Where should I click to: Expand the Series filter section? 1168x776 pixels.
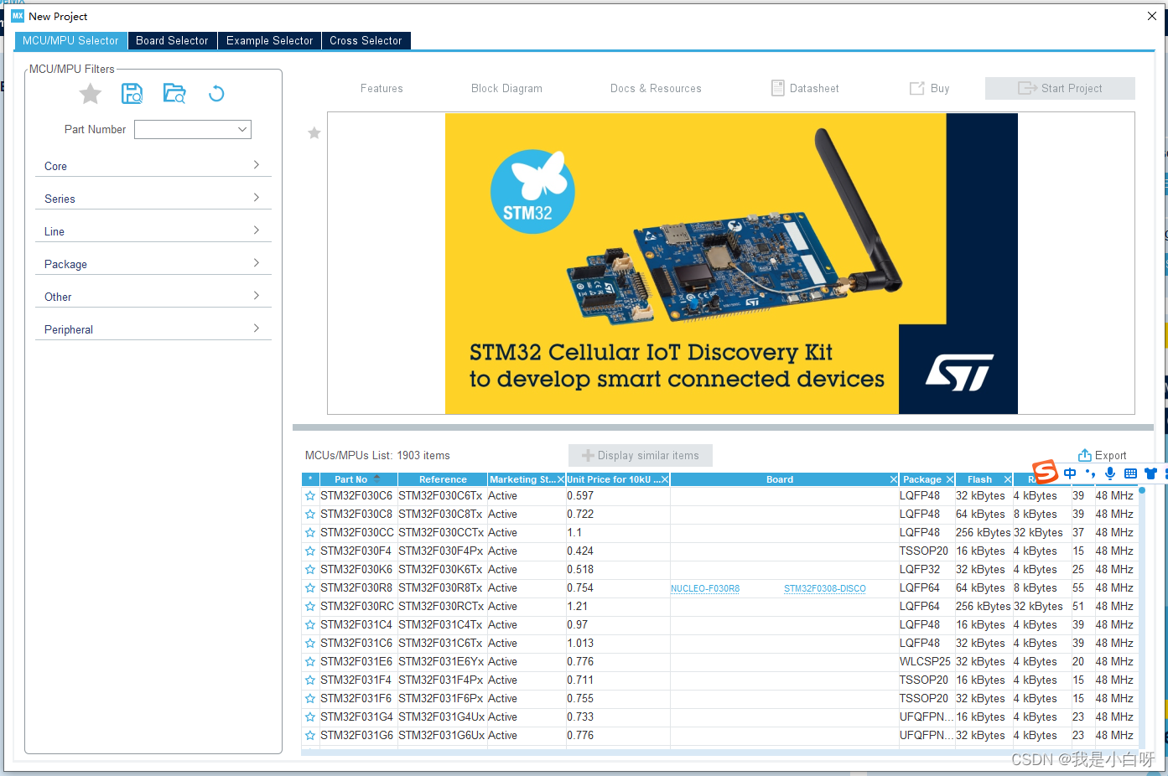point(153,199)
